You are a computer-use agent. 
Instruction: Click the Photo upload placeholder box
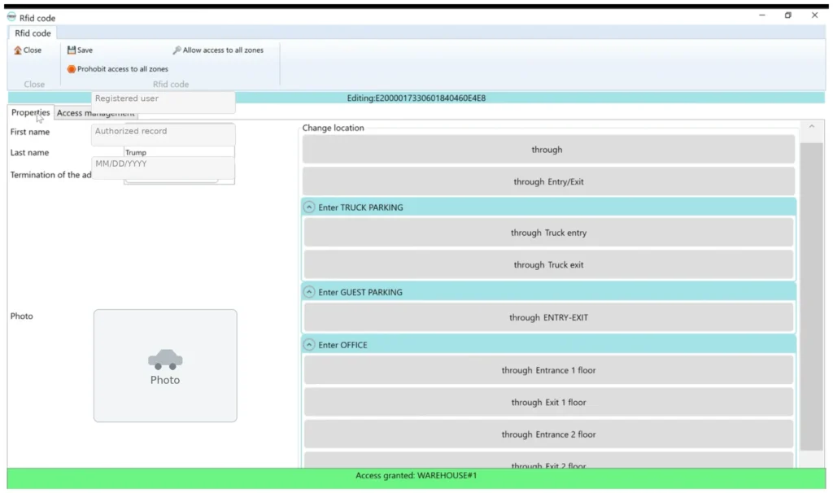(x=165, y=366)
